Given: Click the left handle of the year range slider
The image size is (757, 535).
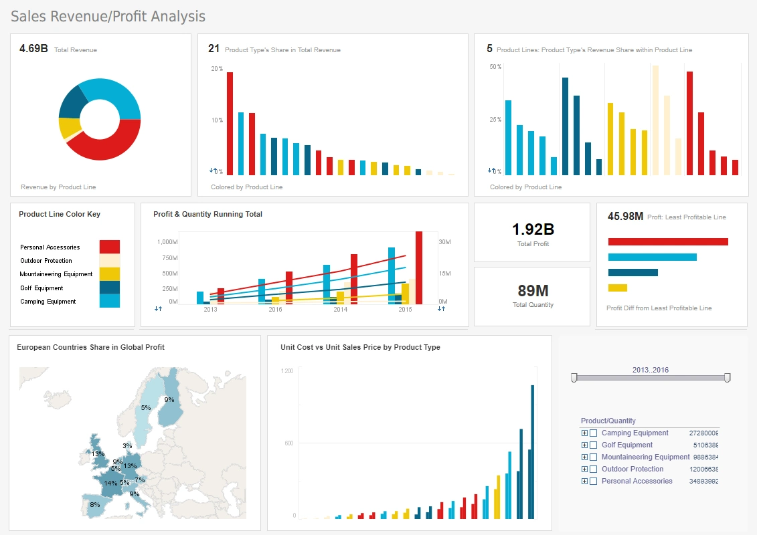Looking at the screenshot, I should click(574, 378).
